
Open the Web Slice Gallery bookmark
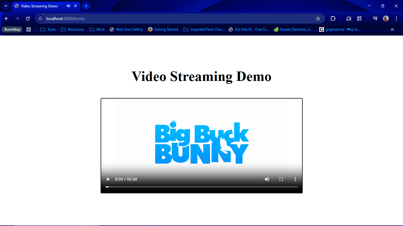pyautogui.click(x=126, y=29)
